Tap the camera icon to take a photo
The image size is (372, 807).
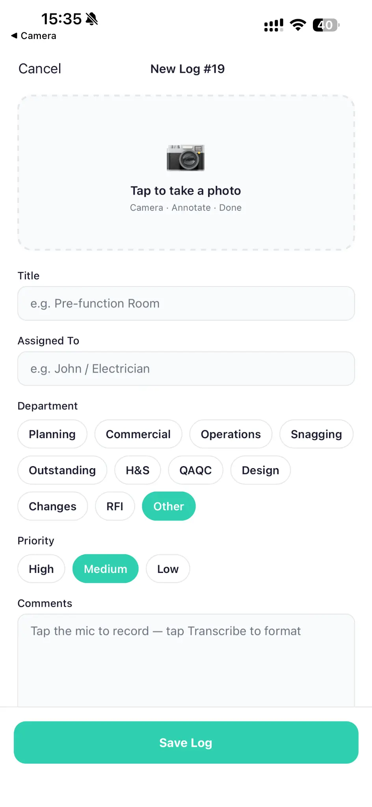pos(186,158)
